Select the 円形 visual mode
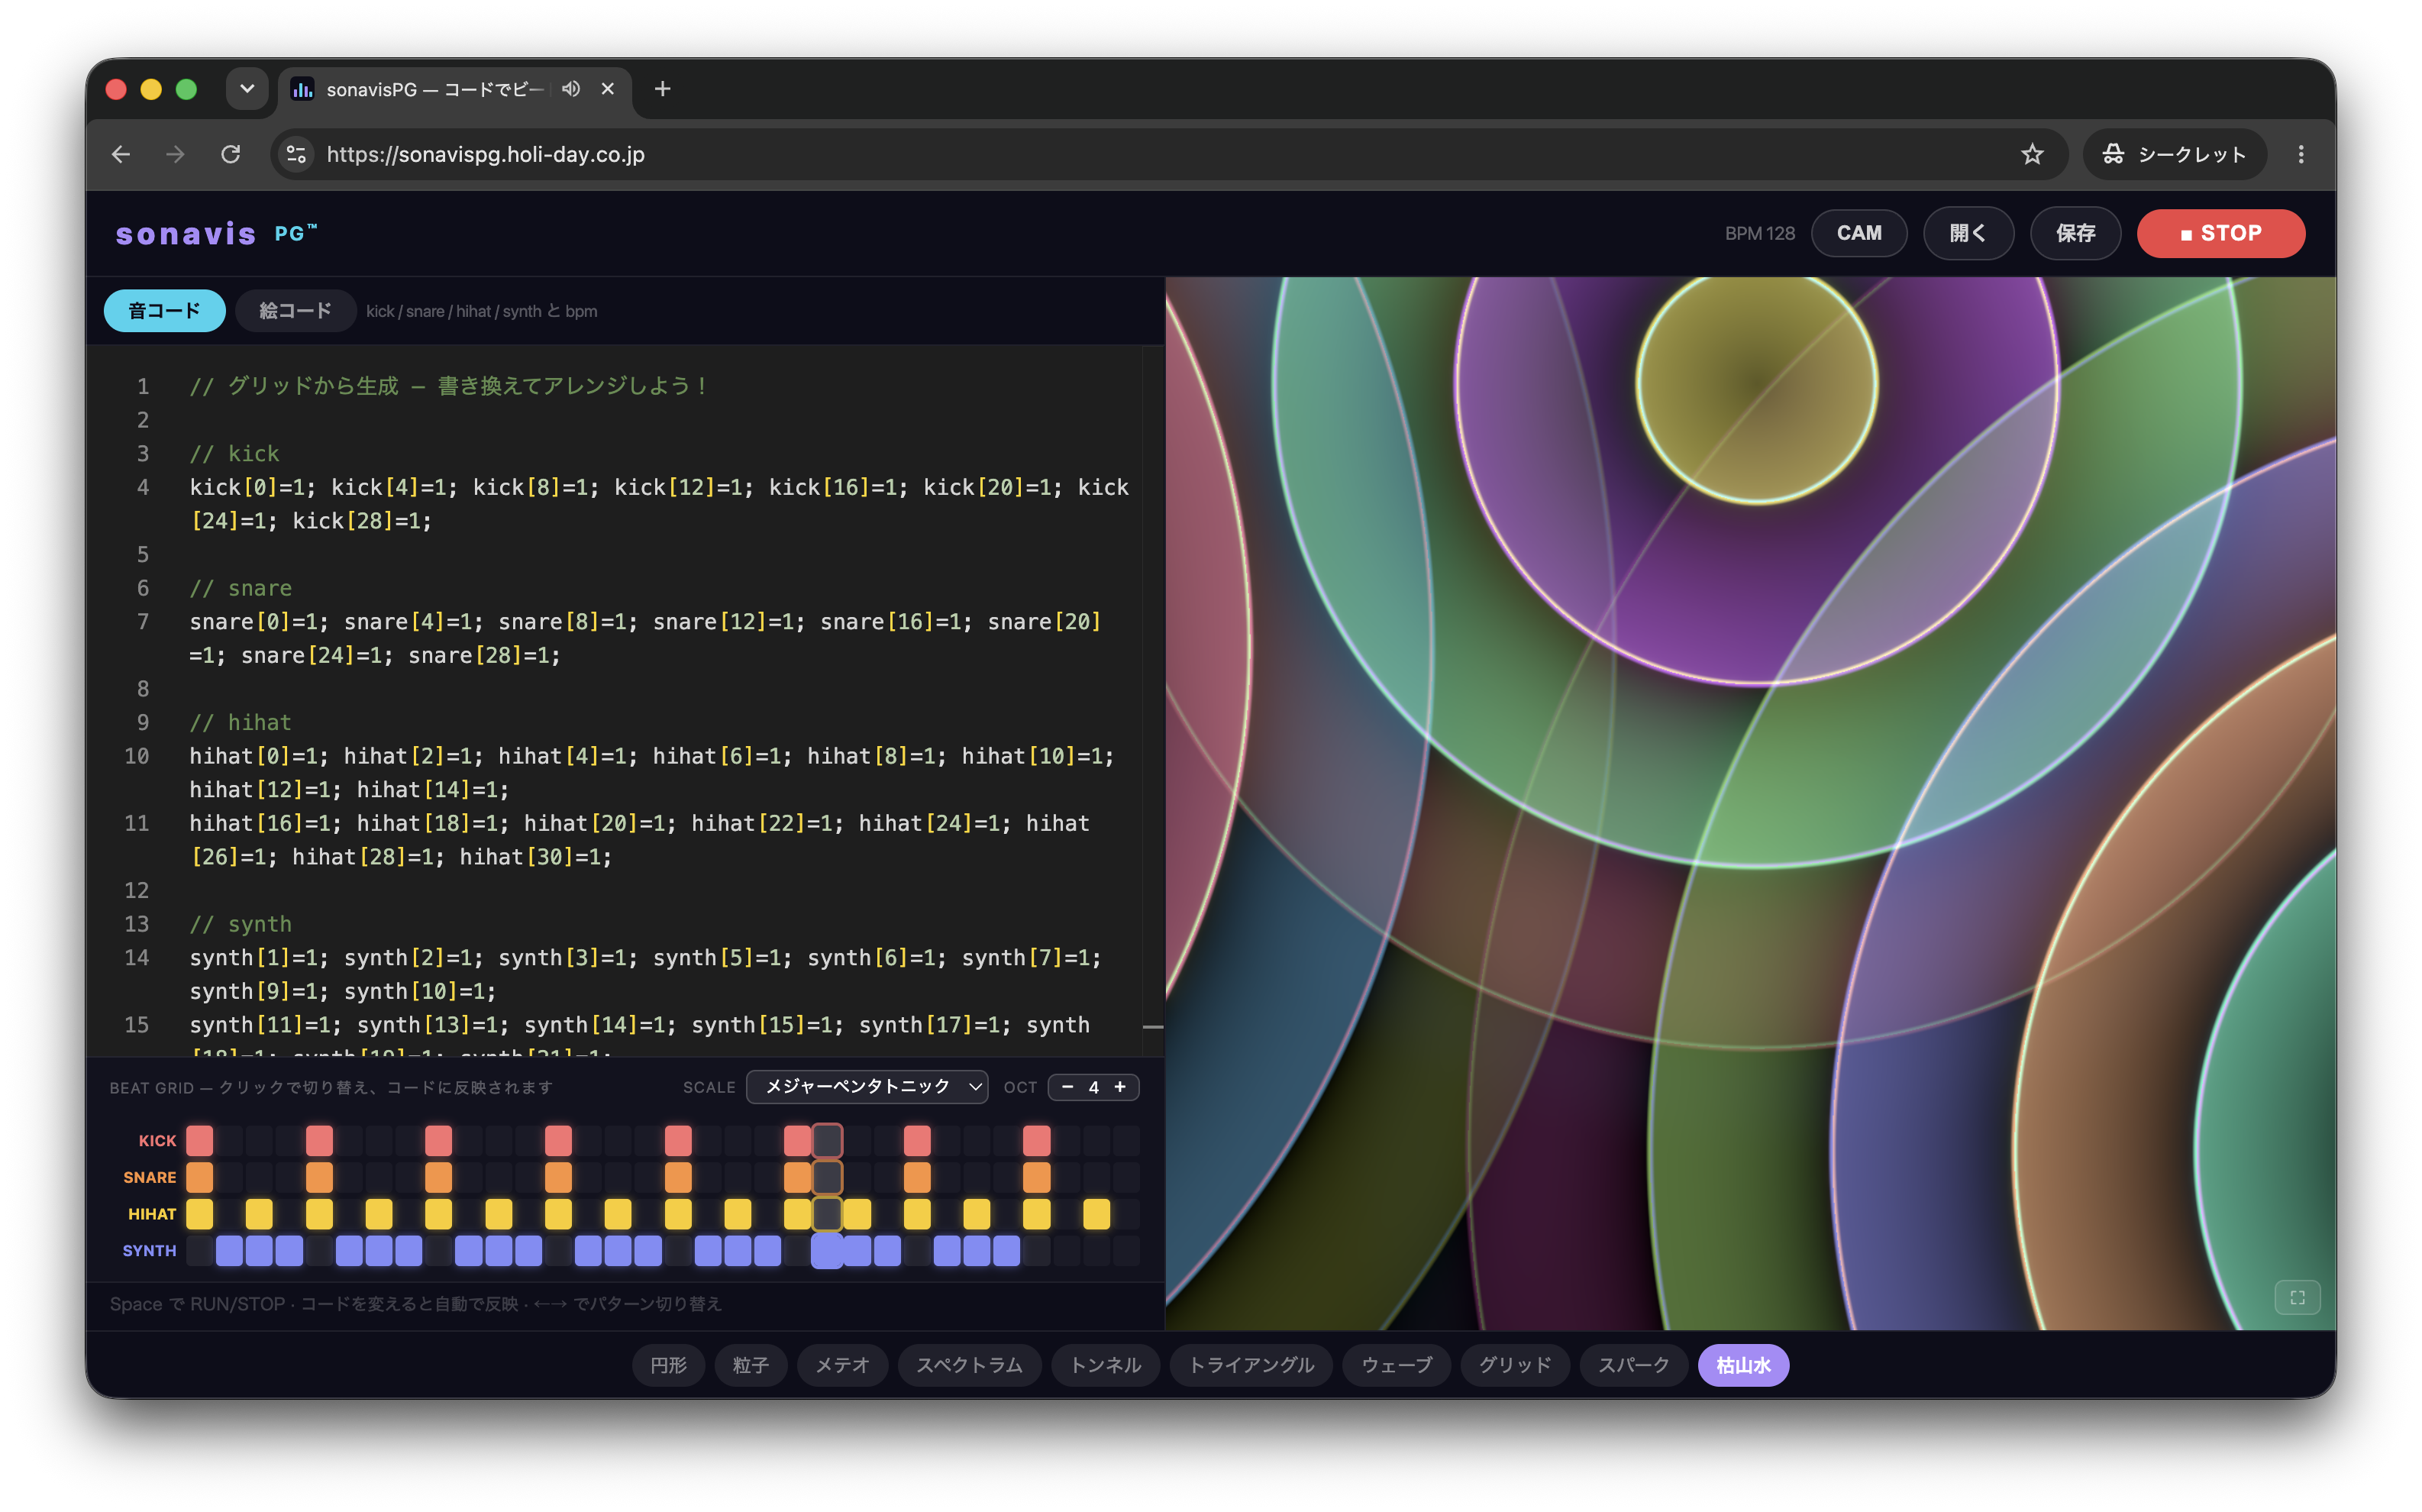This screenshot has width=2422, height=1512. tap(669, 1365)
